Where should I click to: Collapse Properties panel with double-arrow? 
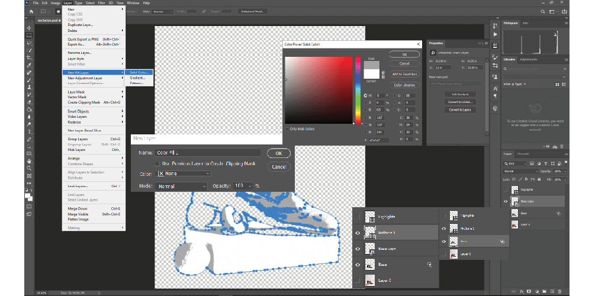[480, 43]
